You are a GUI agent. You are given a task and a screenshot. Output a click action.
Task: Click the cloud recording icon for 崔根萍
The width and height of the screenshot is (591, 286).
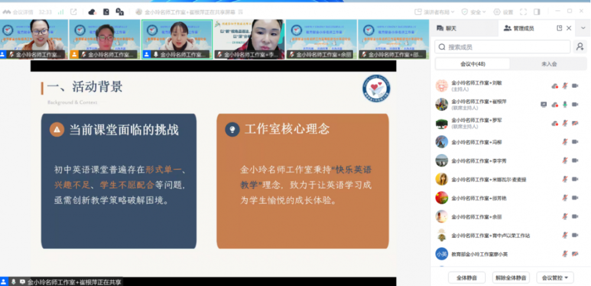click(x=555, y=104)
